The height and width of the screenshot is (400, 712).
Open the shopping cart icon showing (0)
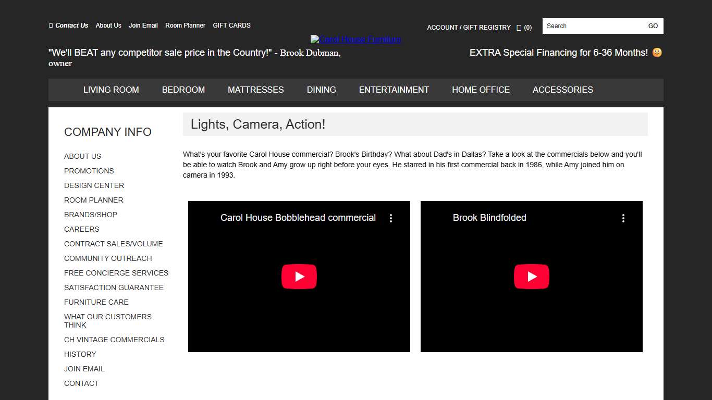coord(518,28)
